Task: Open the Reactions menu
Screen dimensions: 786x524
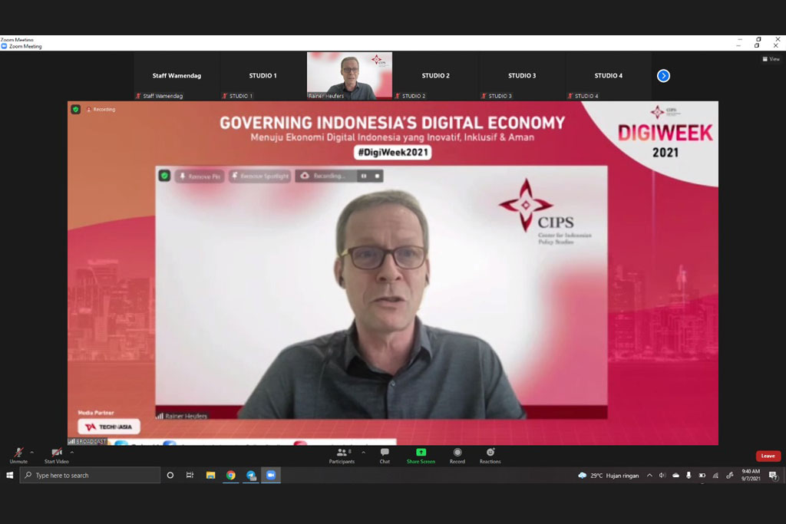Action: point(490,456)
